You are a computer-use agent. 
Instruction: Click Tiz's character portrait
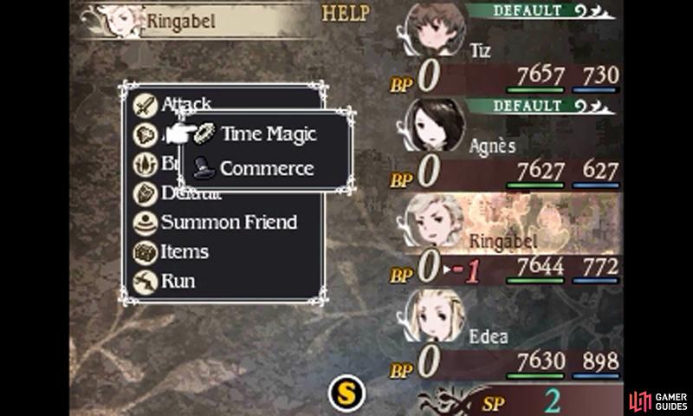click(x=436, y=29)
